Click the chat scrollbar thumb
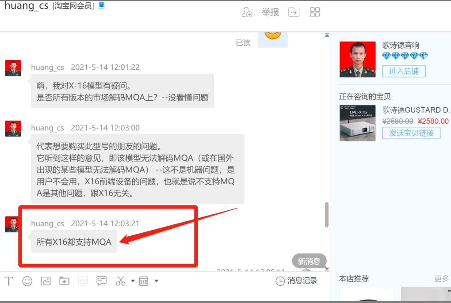Screen dimensions: 451x303 point(326,215)
